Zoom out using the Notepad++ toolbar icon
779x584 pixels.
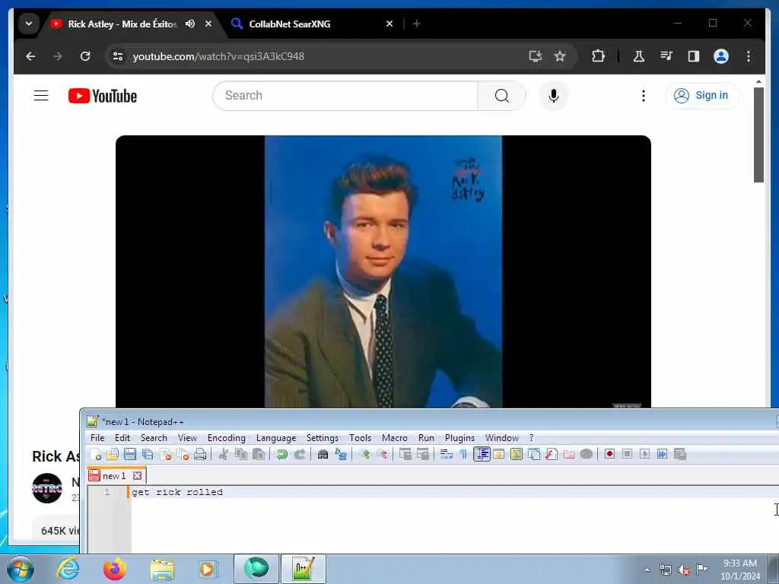(x=382, y=454)
